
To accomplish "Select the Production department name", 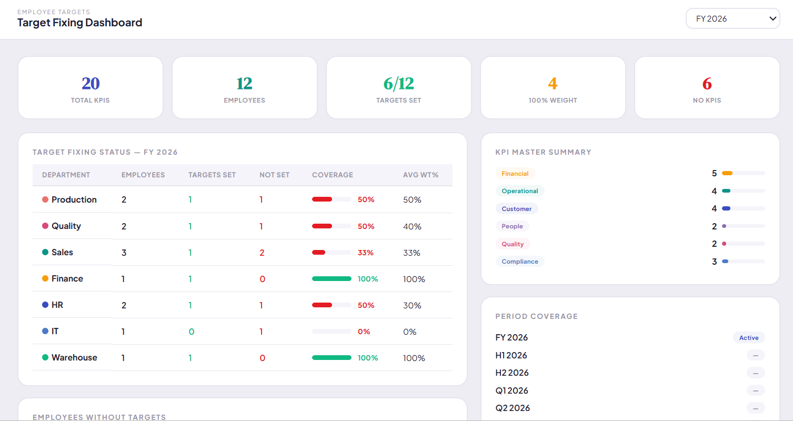I will coord(74,200).
